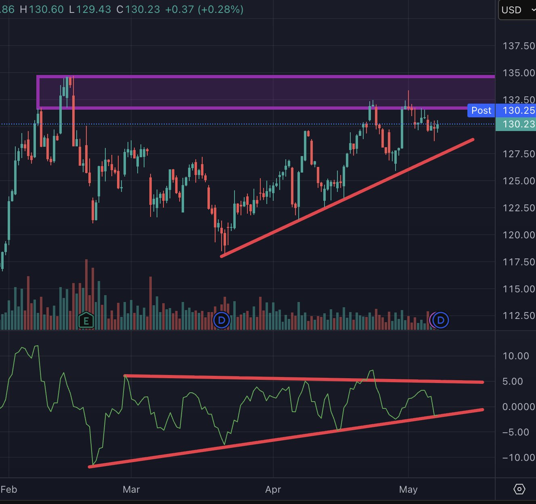Open chart settings hexagon gear icon

point(519,489)
